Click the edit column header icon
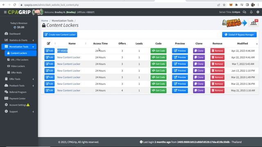Image resolution: width=262 pixels, height=147 pixels. pos(48,44)
